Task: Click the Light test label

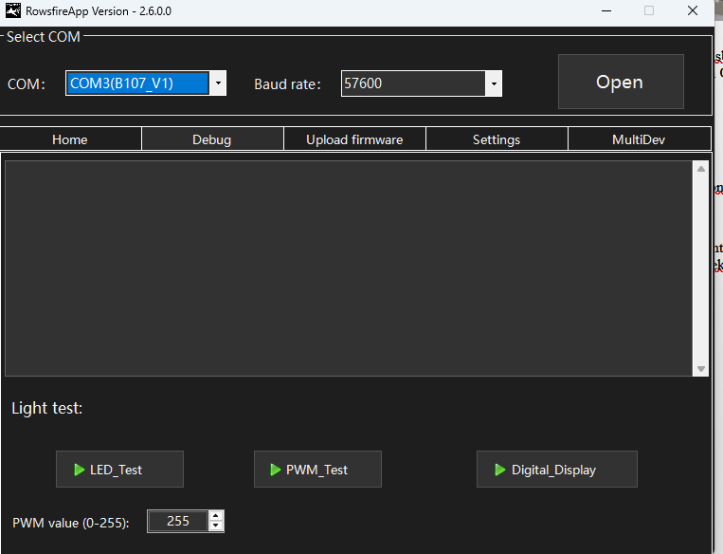Action: (x=47, y=408)
